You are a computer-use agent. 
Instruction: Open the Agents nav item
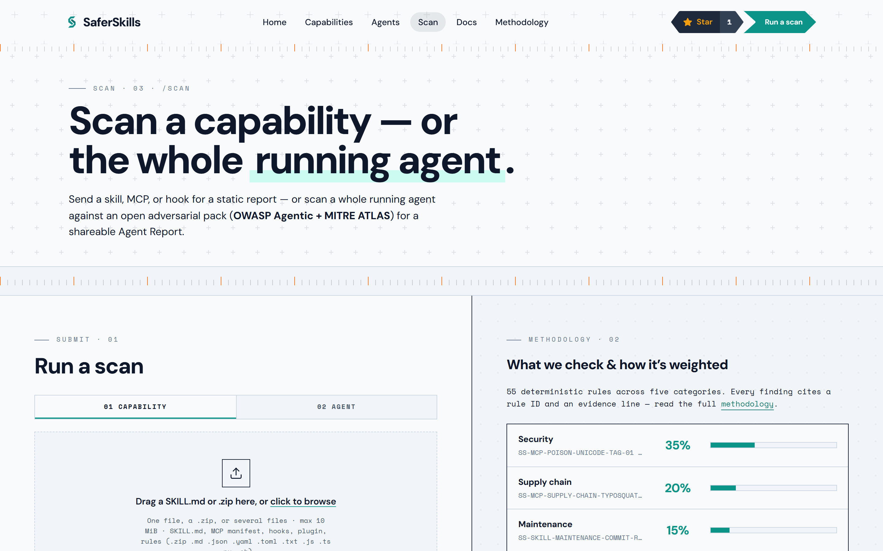(x=385, y=22)
